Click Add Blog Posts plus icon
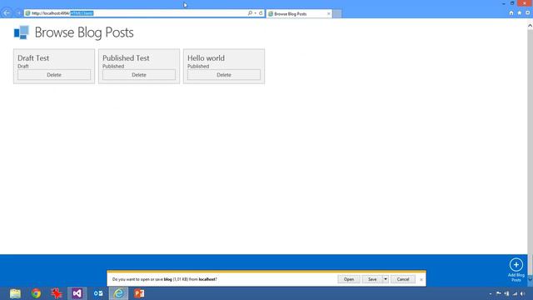This screenshot has width=533, height=300. click(516, 265)
